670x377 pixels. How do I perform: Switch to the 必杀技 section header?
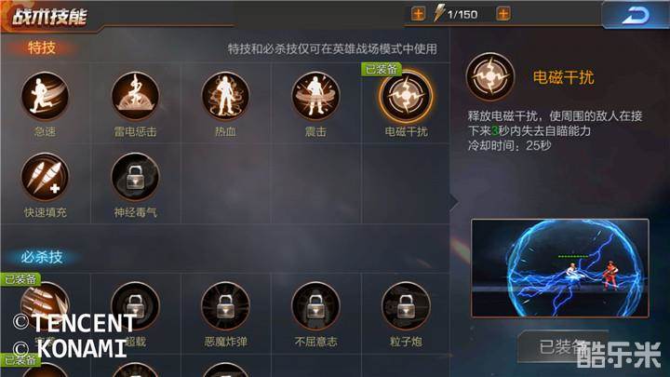point(42,257)
